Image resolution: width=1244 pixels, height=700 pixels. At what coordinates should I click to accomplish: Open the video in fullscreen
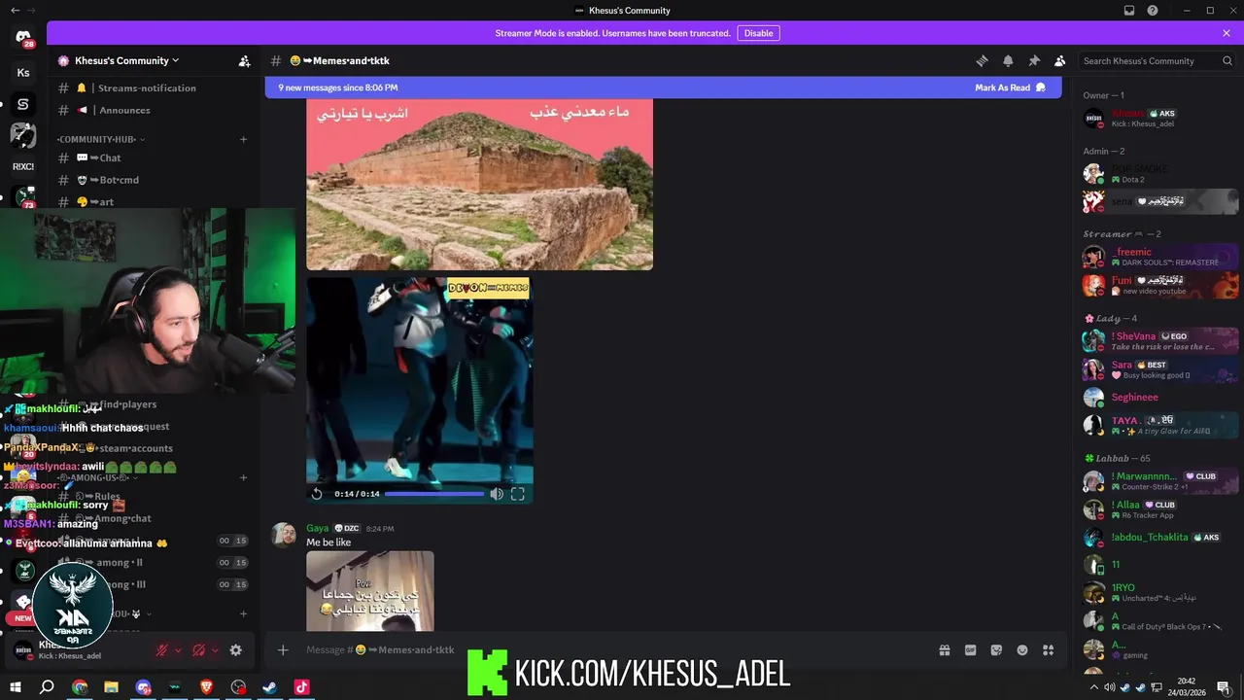518,494
